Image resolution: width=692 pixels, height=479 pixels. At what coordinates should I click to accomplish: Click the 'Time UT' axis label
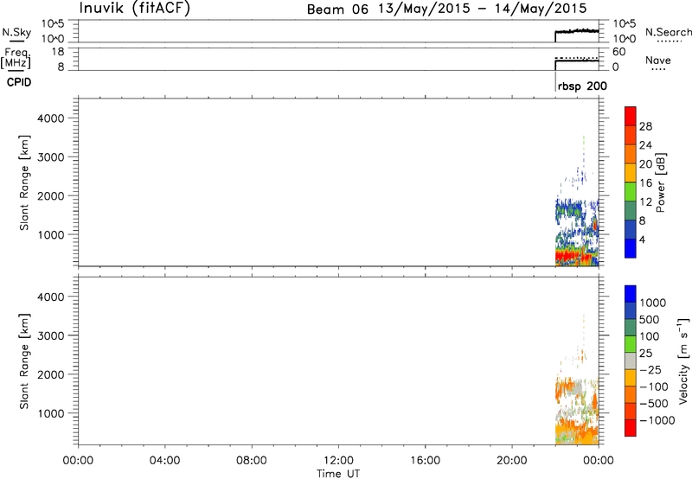pyautogui.click(x=338, y=474)
